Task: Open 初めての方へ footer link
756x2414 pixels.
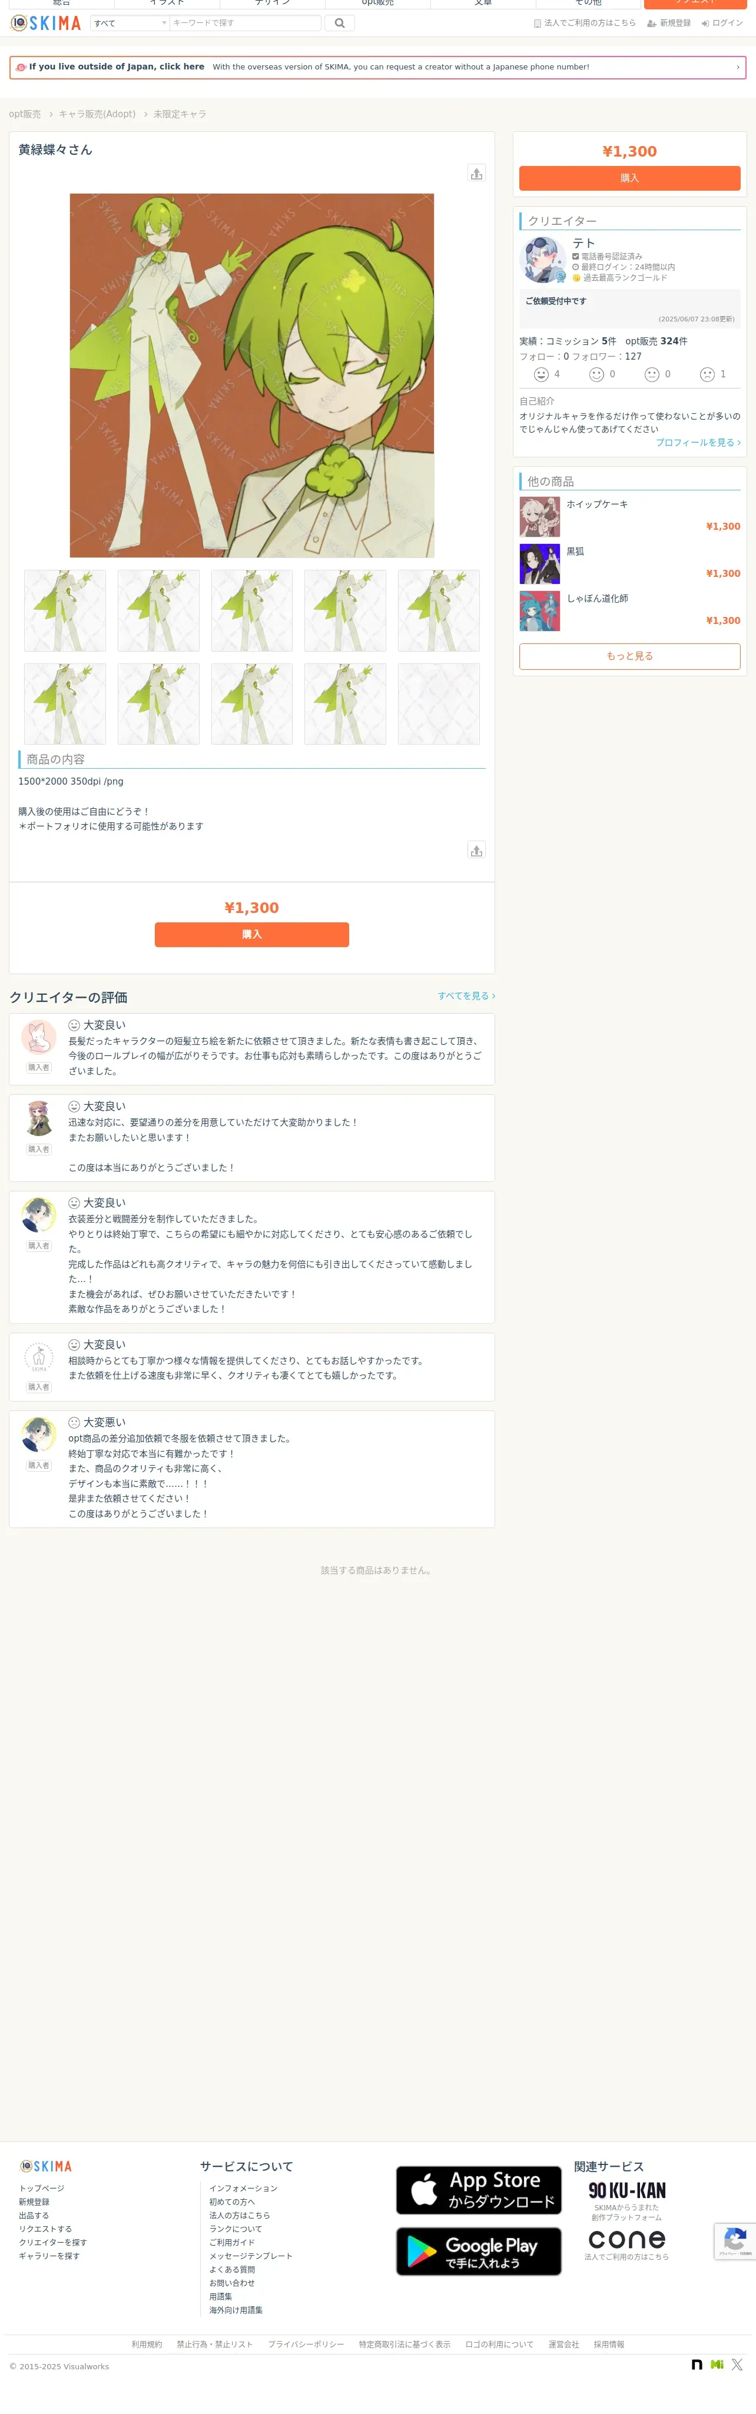Action: [231, 2202]
